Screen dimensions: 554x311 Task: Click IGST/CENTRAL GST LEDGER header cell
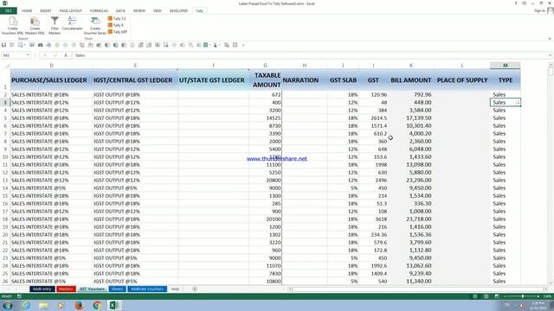click(x=135, y=80)
